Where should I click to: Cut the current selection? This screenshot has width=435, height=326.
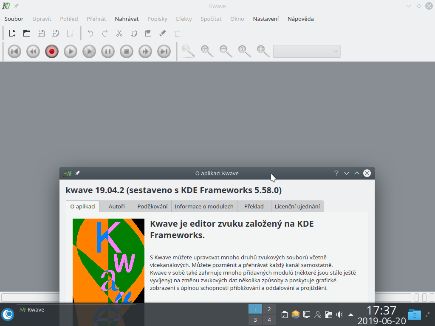[119, 33]
